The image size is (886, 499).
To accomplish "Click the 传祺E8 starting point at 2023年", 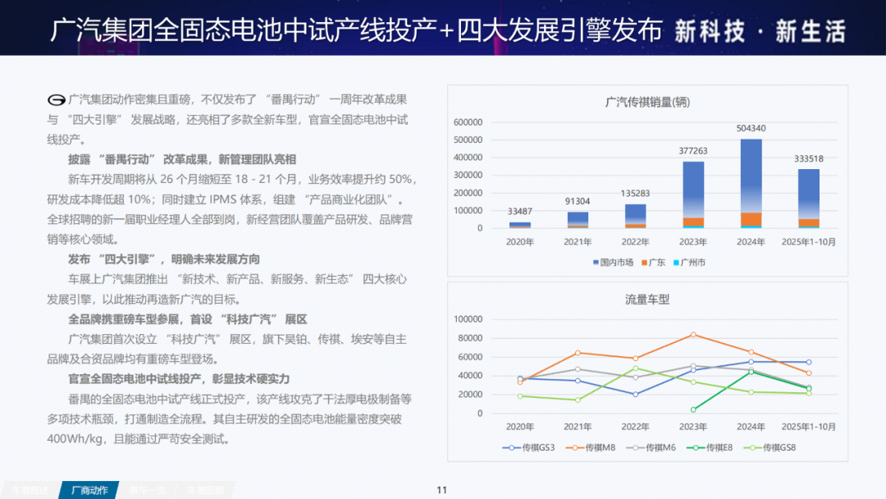I will 693,410.
